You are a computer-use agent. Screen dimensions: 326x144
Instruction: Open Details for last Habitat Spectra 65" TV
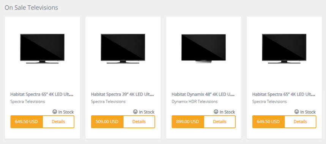301,122
